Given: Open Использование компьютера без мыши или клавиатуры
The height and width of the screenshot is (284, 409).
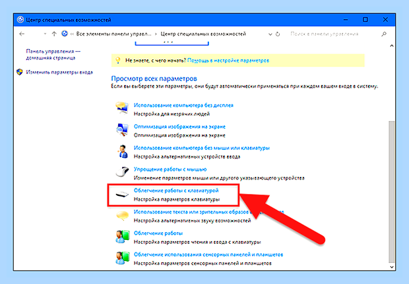Looking at the screenshot, I should [x=202, y=148].
